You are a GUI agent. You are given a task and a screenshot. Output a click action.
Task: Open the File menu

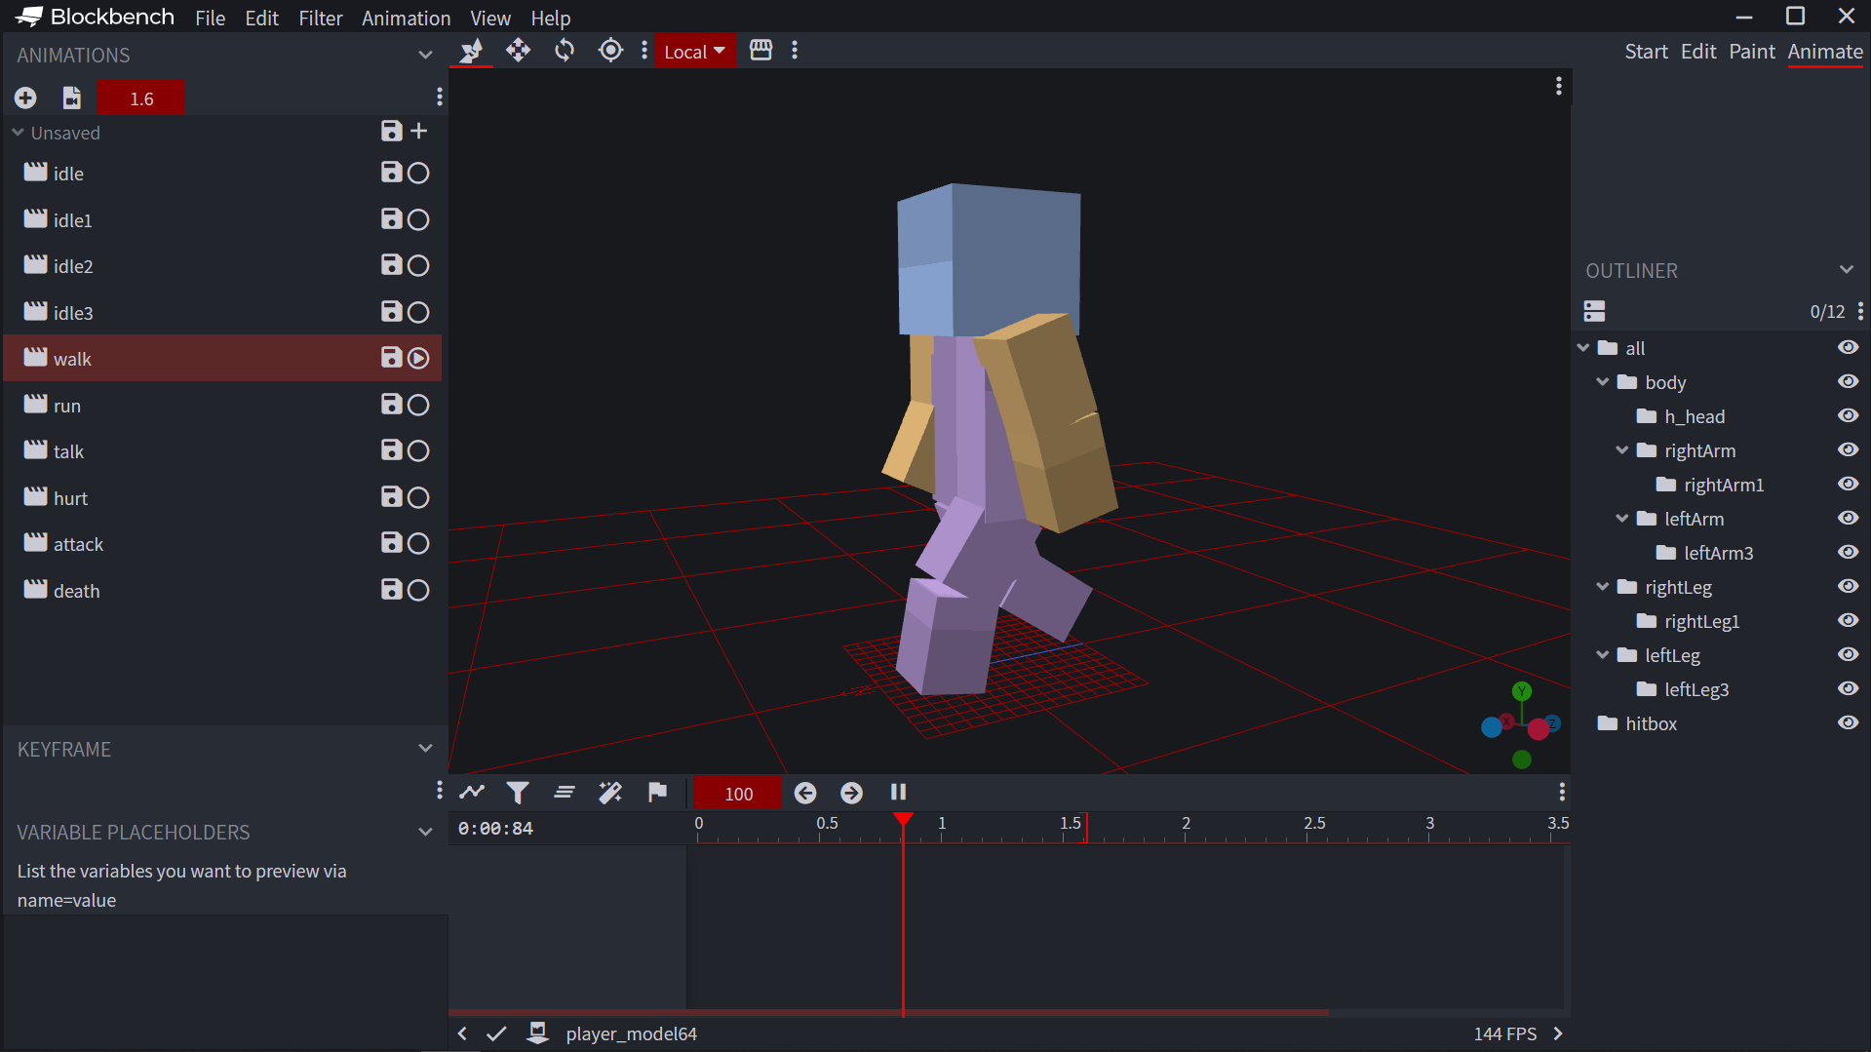[x=210, y=18]
